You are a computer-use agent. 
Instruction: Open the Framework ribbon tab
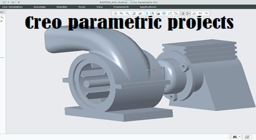(x=121, y=7)
